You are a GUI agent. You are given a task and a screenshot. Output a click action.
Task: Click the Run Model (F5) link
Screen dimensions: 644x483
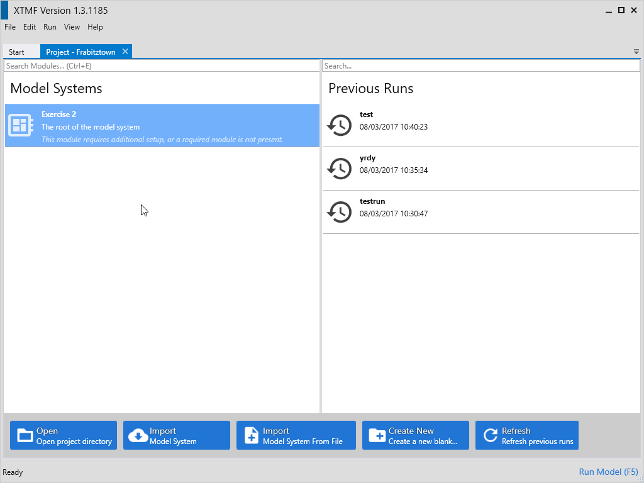pyautogui.click(x=608, y=472)
